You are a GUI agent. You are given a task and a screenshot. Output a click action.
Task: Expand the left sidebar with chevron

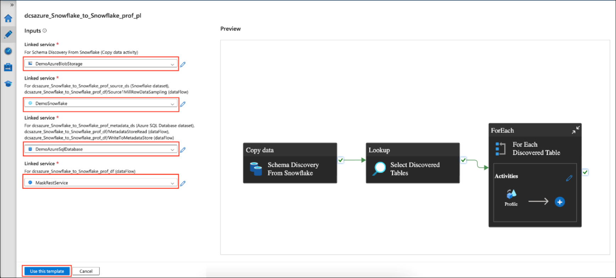tap(12, 5)
